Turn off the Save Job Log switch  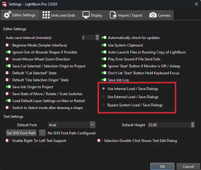click(x=104, y=80)
